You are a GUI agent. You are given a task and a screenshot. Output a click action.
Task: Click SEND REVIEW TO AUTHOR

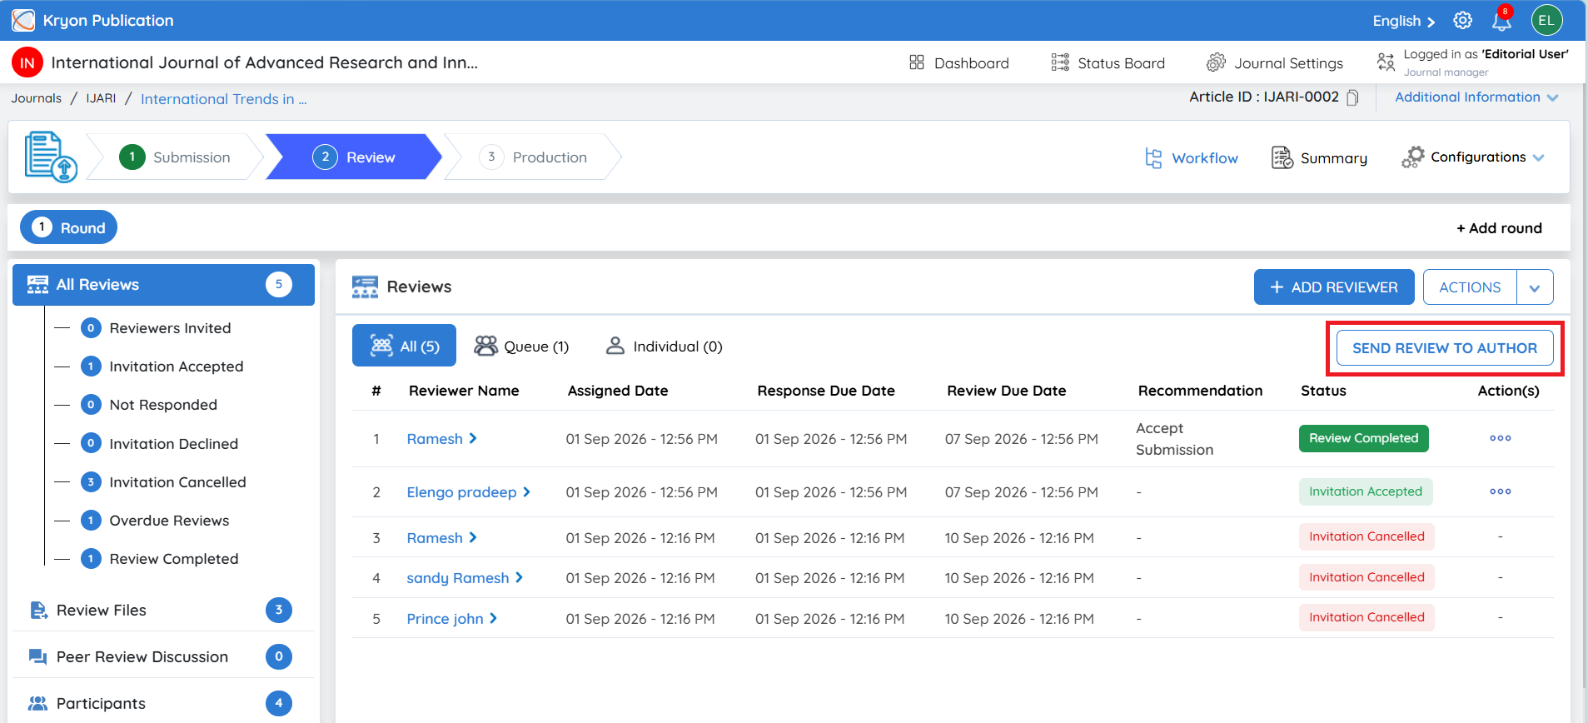click(x=1445, y=348)
